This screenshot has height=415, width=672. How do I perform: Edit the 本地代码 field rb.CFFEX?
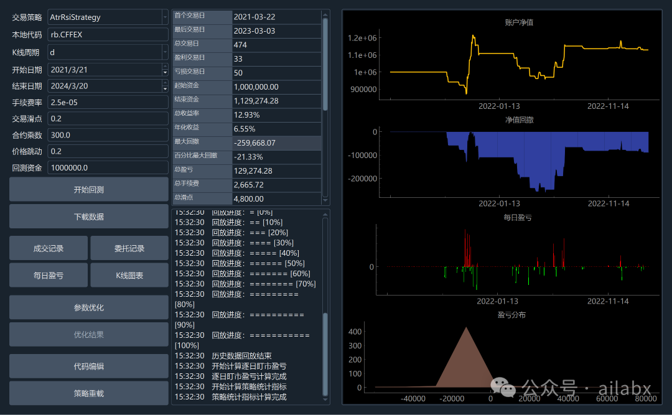(x=108, y=35)
